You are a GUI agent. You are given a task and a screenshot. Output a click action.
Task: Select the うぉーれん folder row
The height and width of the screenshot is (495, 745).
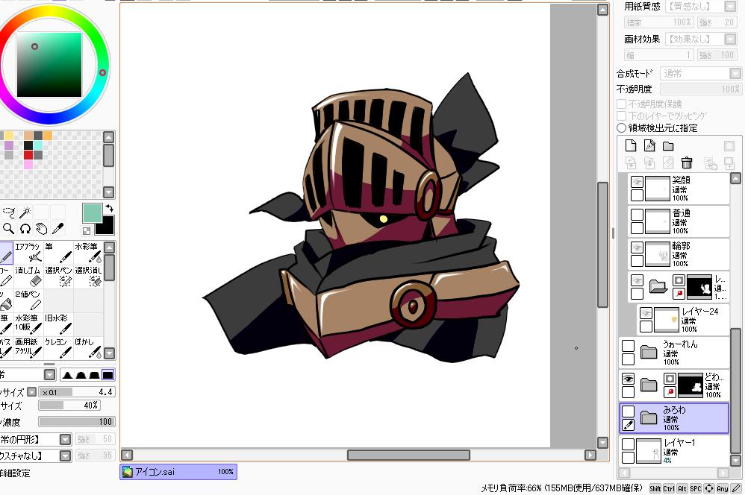click(x=674, y=353)
